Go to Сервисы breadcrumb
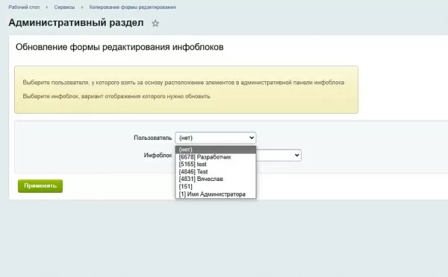The width and height of the screenshot is (448, 277). (64, 7)
